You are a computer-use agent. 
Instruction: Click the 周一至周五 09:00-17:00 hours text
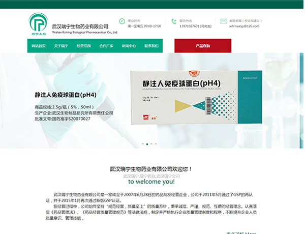144,26
